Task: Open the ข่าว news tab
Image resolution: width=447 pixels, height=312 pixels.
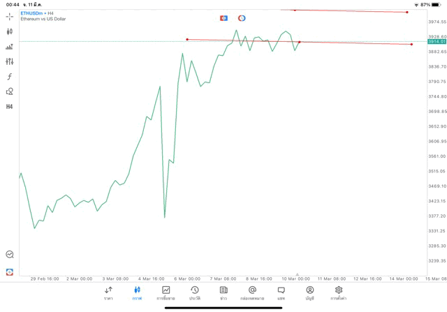Action: pos(223,293)
